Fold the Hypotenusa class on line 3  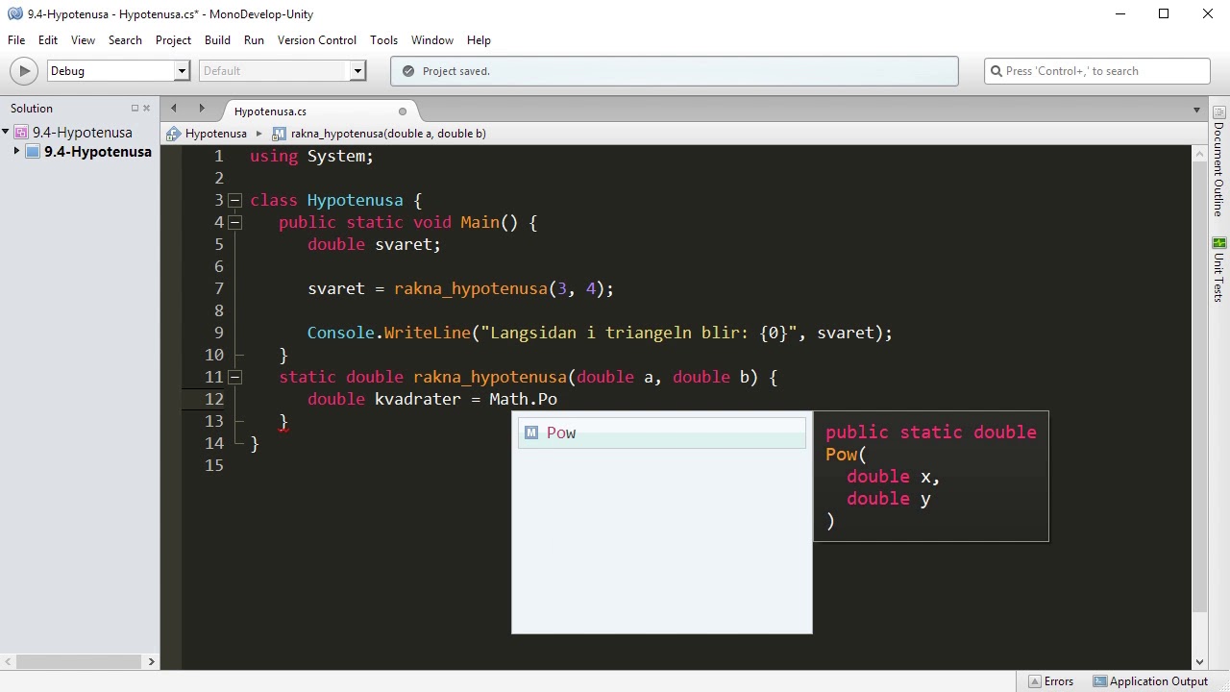(x=234, y=200)
